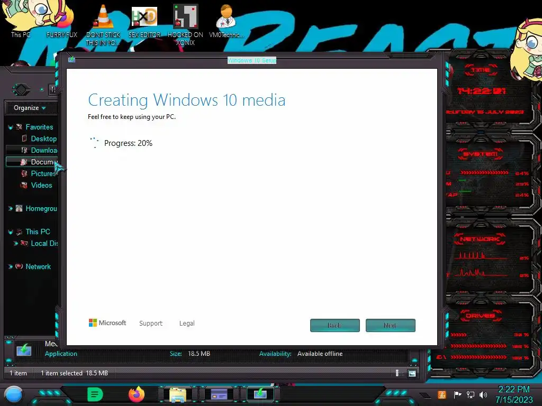
Task: Click the 'Progress: 20%' text
Action: pos(128,143)
